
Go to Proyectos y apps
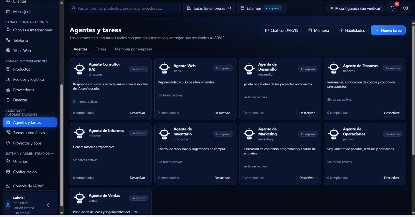(x=30, y=143)
